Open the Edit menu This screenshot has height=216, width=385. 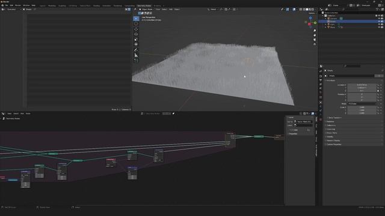pos(11,5)
